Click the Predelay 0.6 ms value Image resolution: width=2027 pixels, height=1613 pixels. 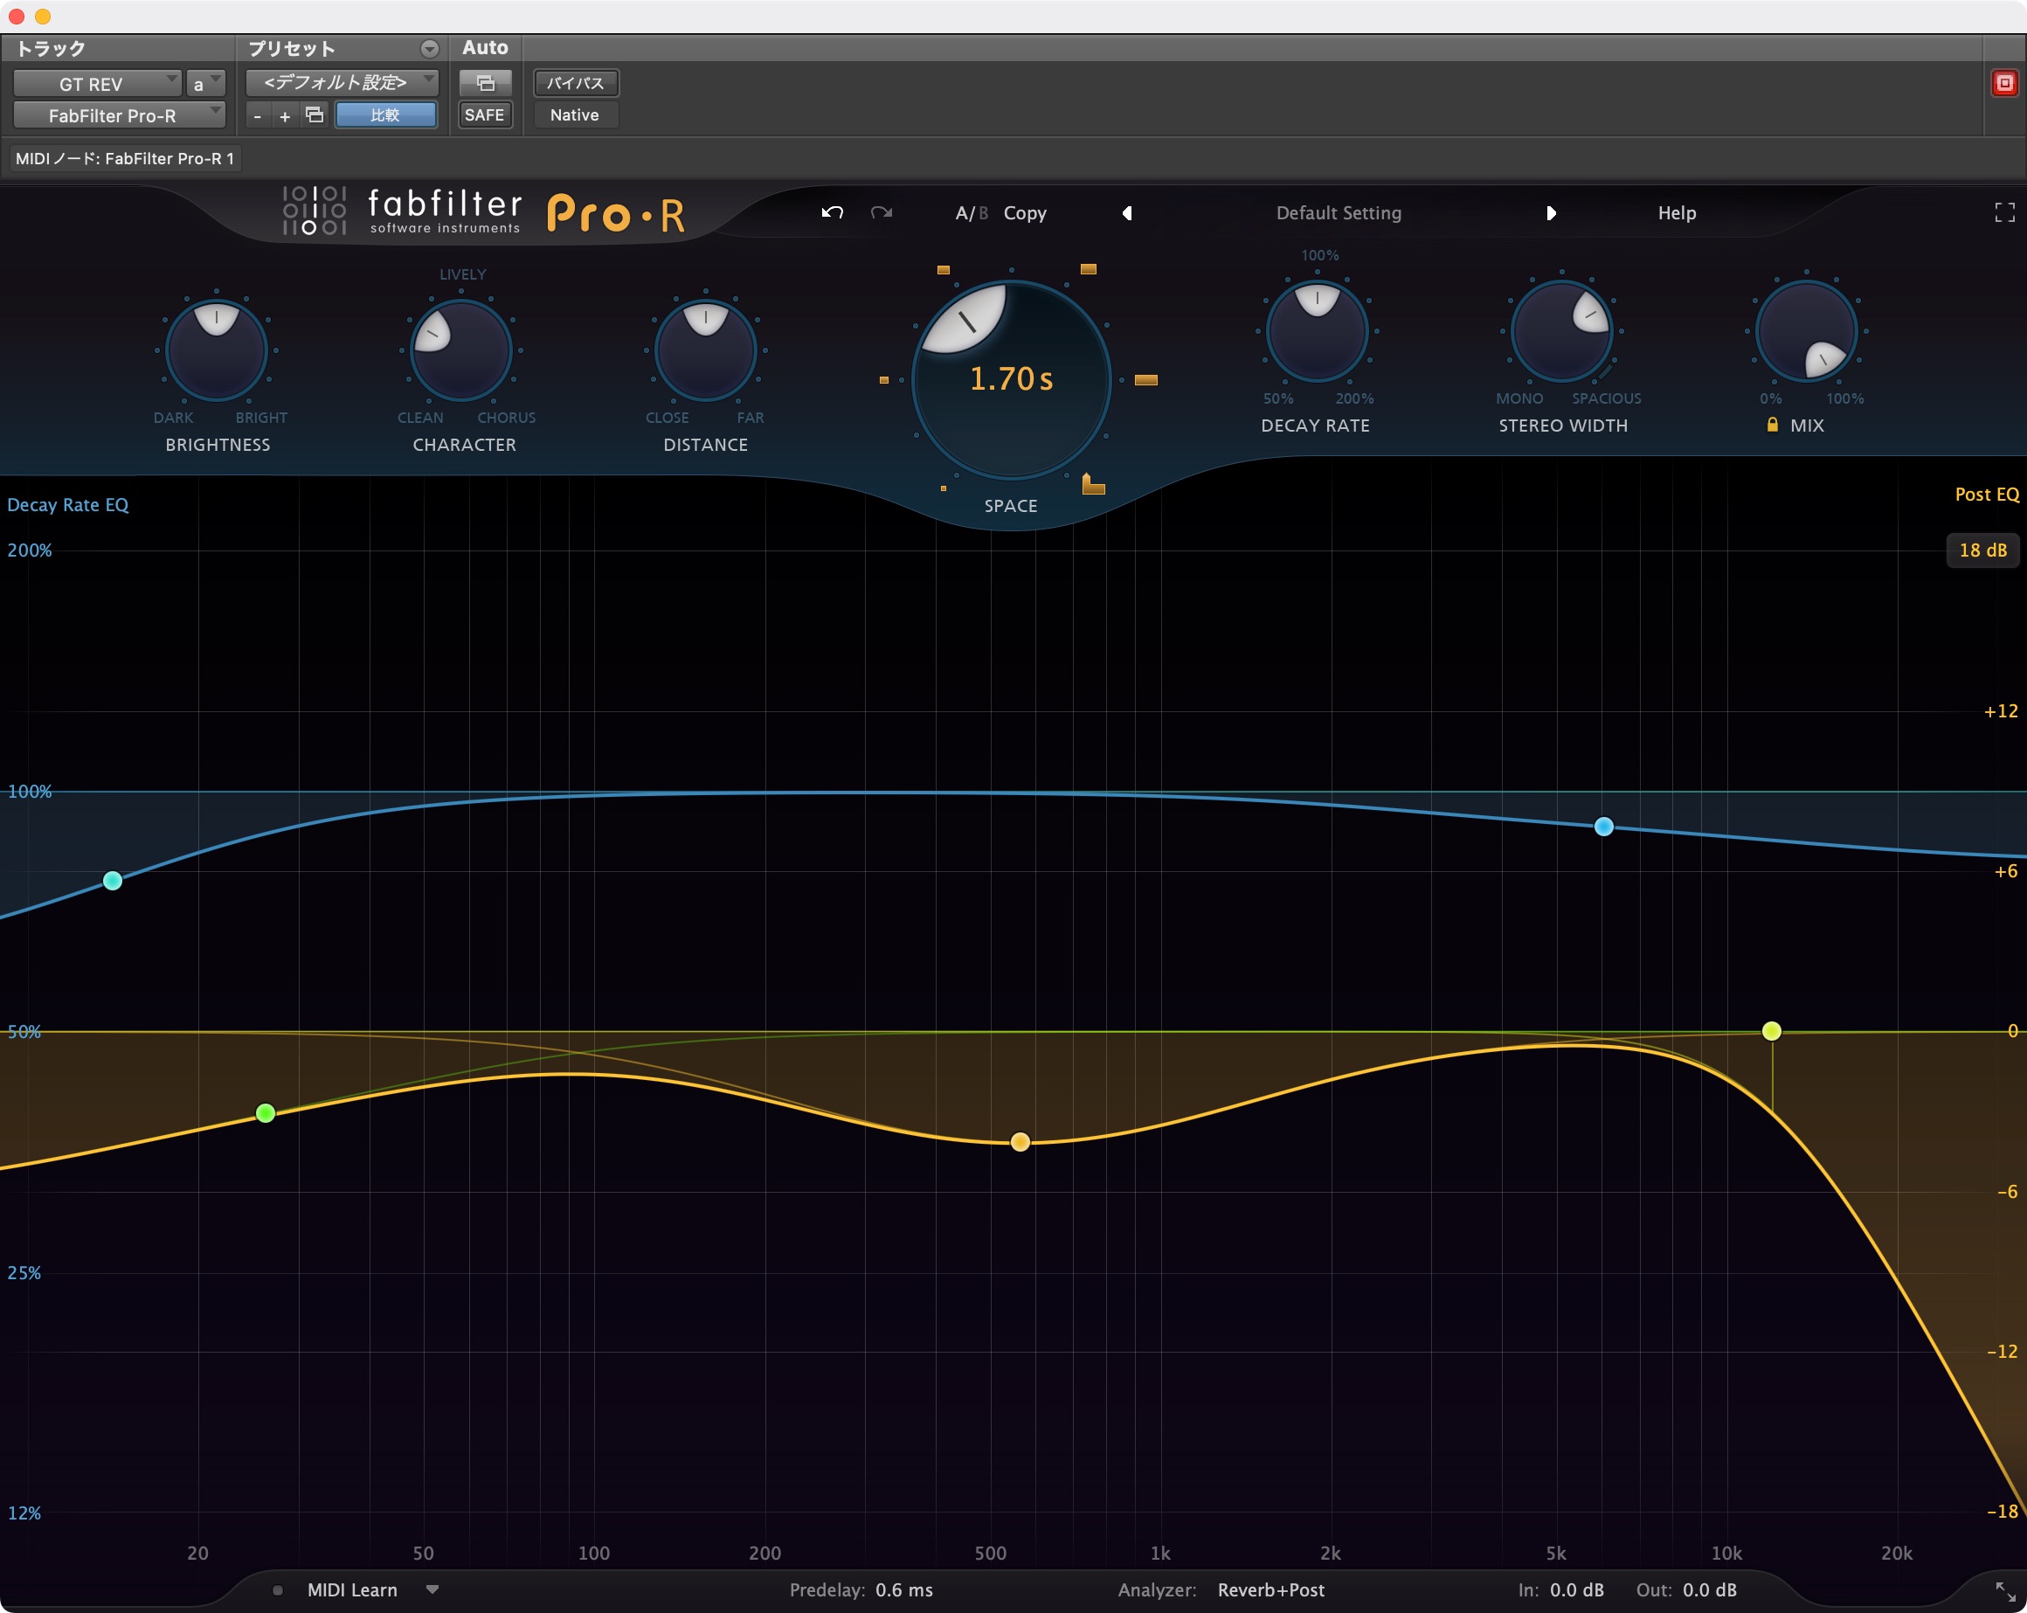(x=904, y=1590)
